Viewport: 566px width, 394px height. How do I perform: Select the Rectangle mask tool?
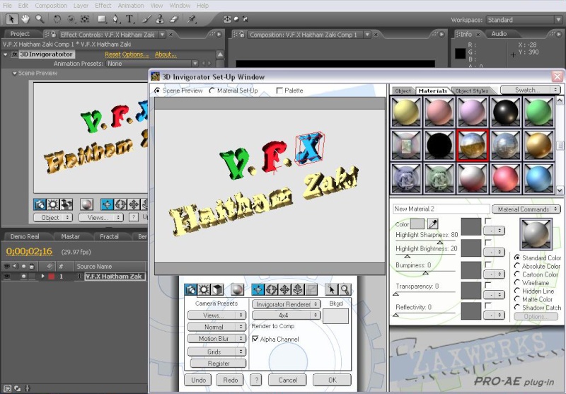pyautogui.click(x=101, y=19)
